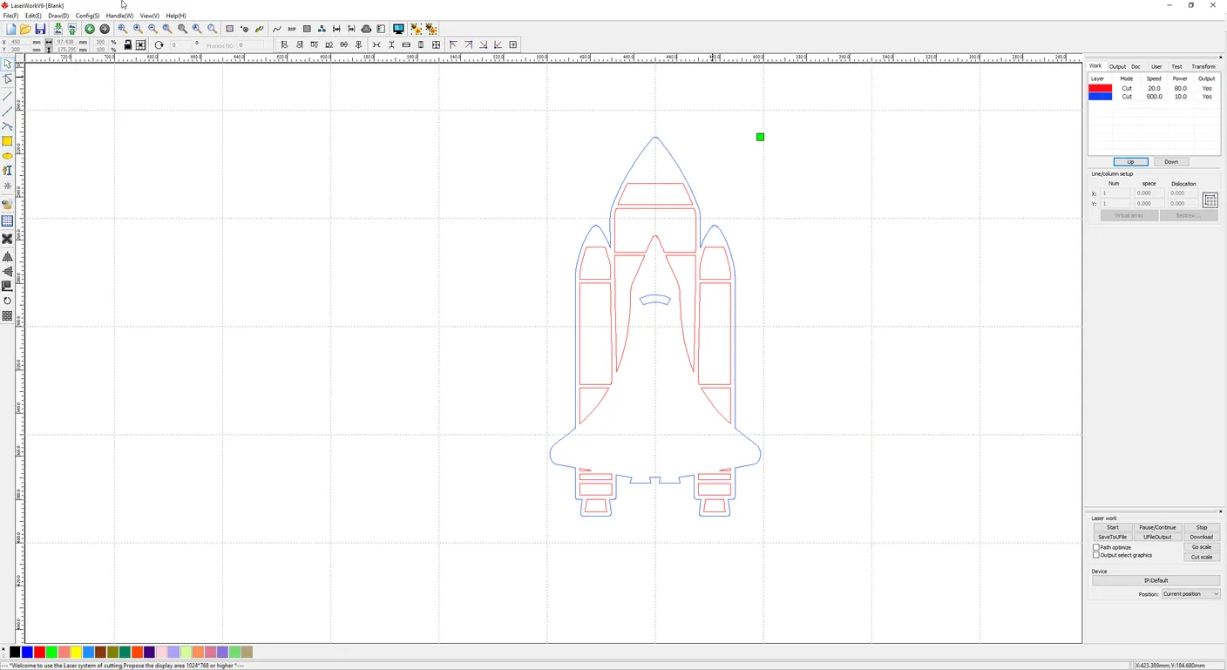Click the rotation angle input field
Image resolution: width=1227 pixels, height=670 pixels.
point(180,45)
